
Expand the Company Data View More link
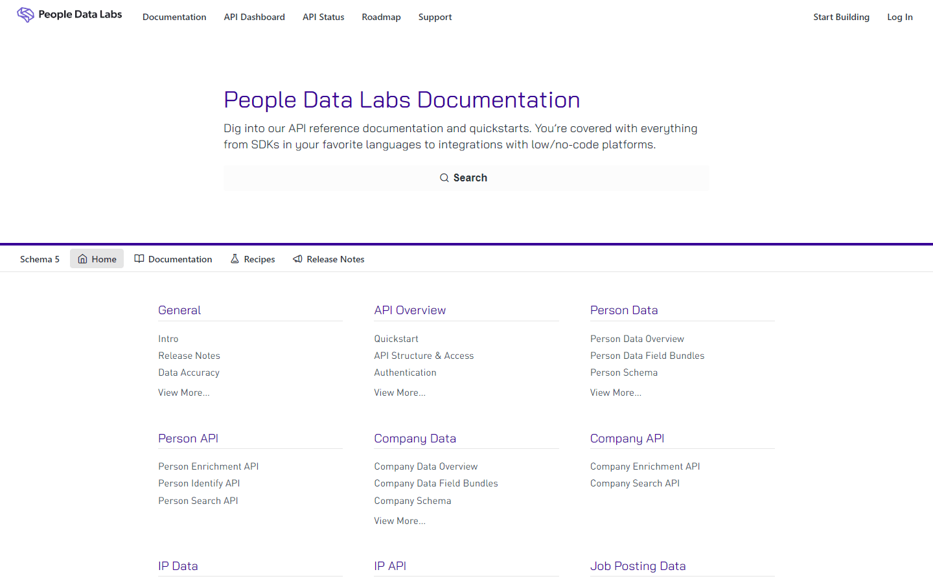pos(399,520)
